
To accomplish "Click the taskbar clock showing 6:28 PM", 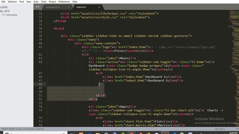I will pos(233,133).
